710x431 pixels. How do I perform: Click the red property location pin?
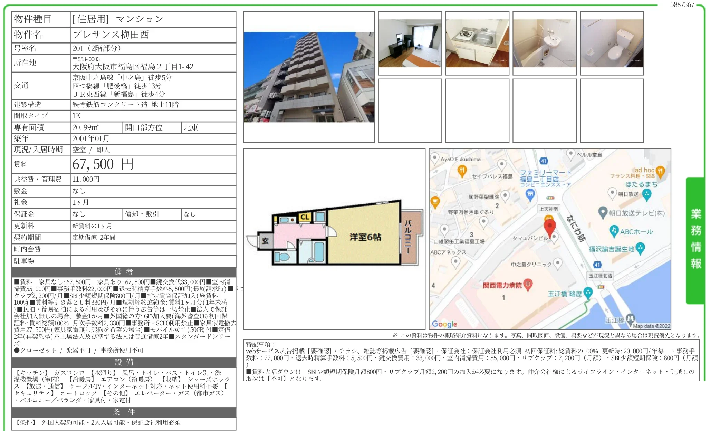tap(549, 226)
